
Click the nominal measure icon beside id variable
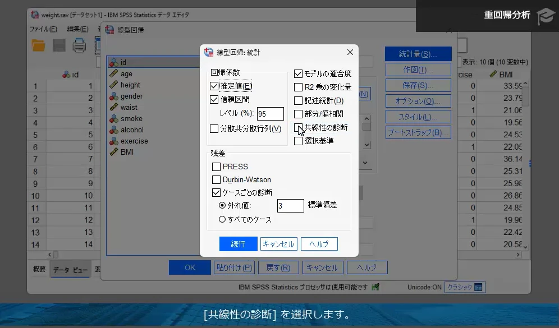point(115,62)
